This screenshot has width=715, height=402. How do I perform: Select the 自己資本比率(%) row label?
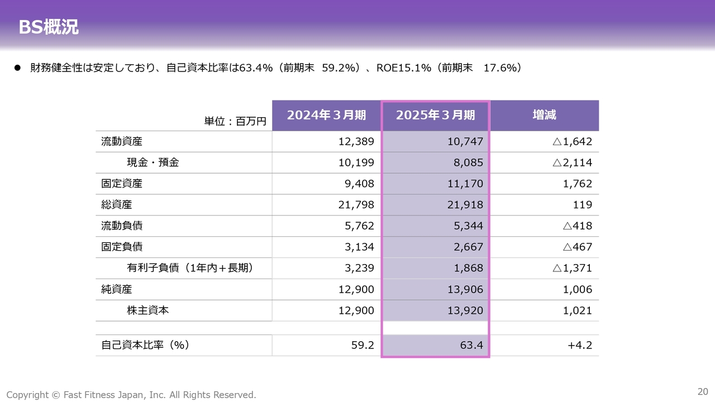[x=146, y=345]
